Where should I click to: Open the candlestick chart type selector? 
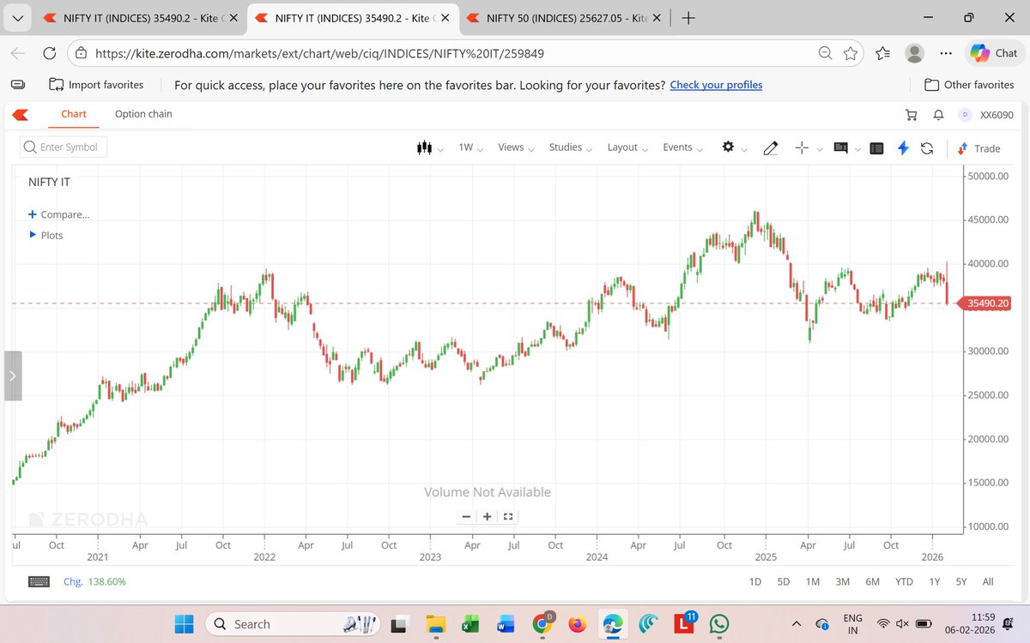424,147
